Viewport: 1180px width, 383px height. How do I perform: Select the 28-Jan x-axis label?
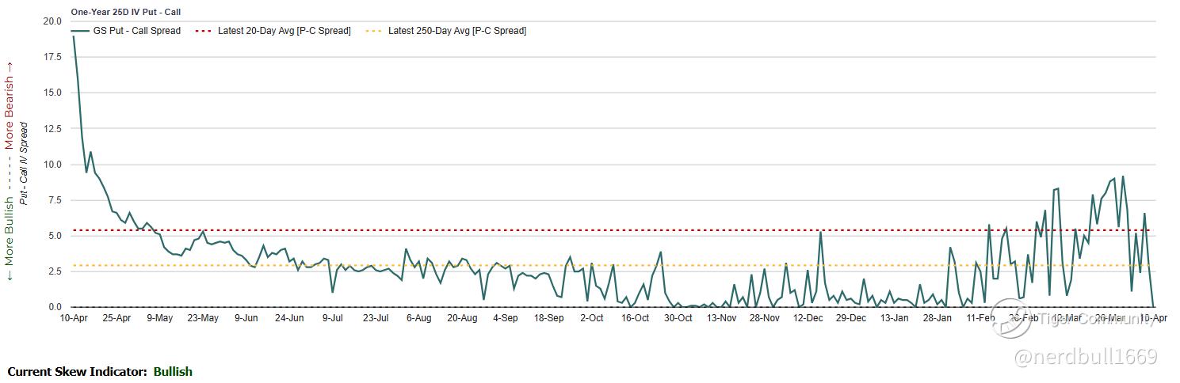point(938,318)
